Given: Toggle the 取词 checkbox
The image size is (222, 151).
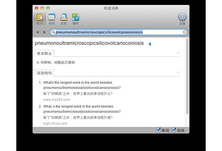Looking at the screenshot, I should (158, 130).
